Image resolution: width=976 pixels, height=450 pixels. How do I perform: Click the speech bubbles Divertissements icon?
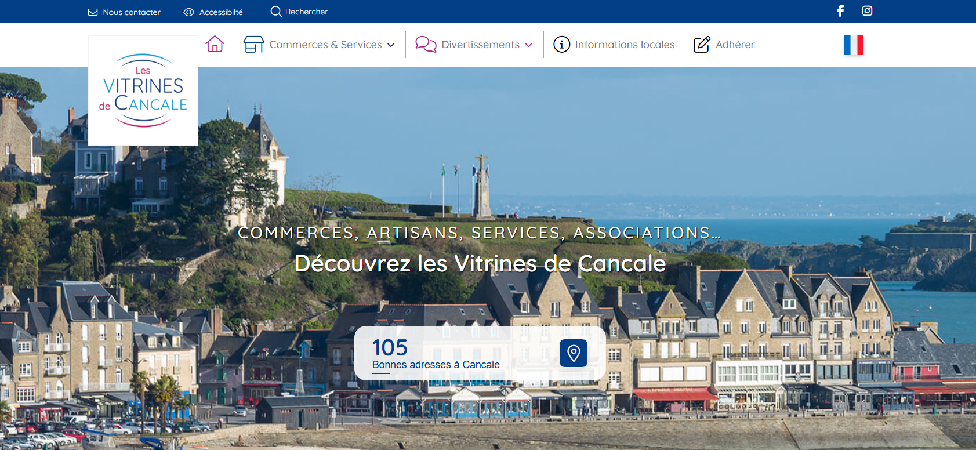(426, 44)
